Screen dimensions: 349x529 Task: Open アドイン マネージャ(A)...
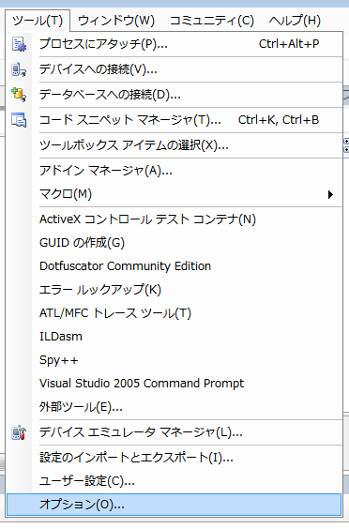pyautogui.click(x=174, y=171)
